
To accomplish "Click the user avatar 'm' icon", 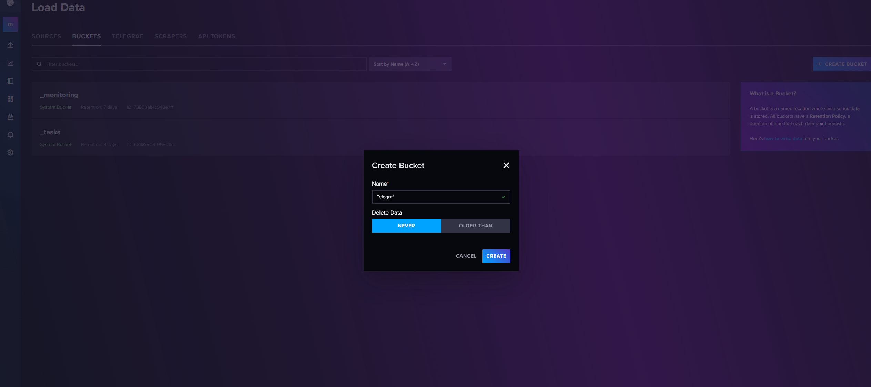I will [10, 24].
